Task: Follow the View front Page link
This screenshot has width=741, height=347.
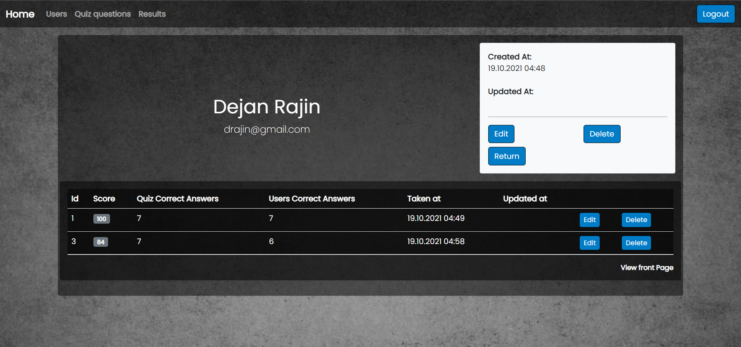Action: [647, 268]
